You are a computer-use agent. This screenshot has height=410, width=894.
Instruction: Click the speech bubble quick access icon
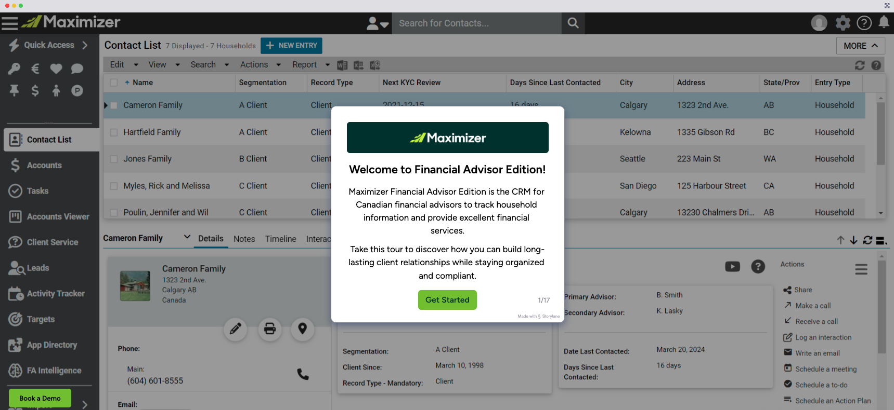[x=77, y=69]
